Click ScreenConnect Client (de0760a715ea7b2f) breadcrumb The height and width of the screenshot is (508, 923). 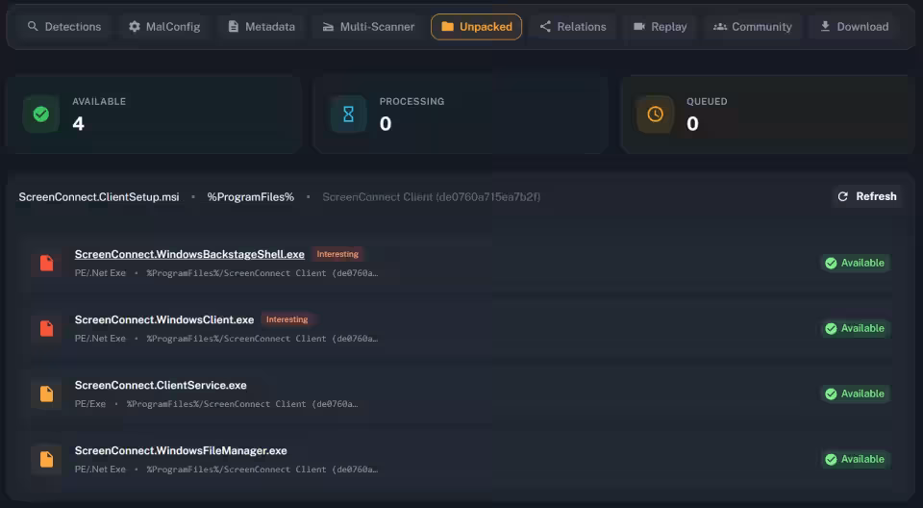point(431,197)
